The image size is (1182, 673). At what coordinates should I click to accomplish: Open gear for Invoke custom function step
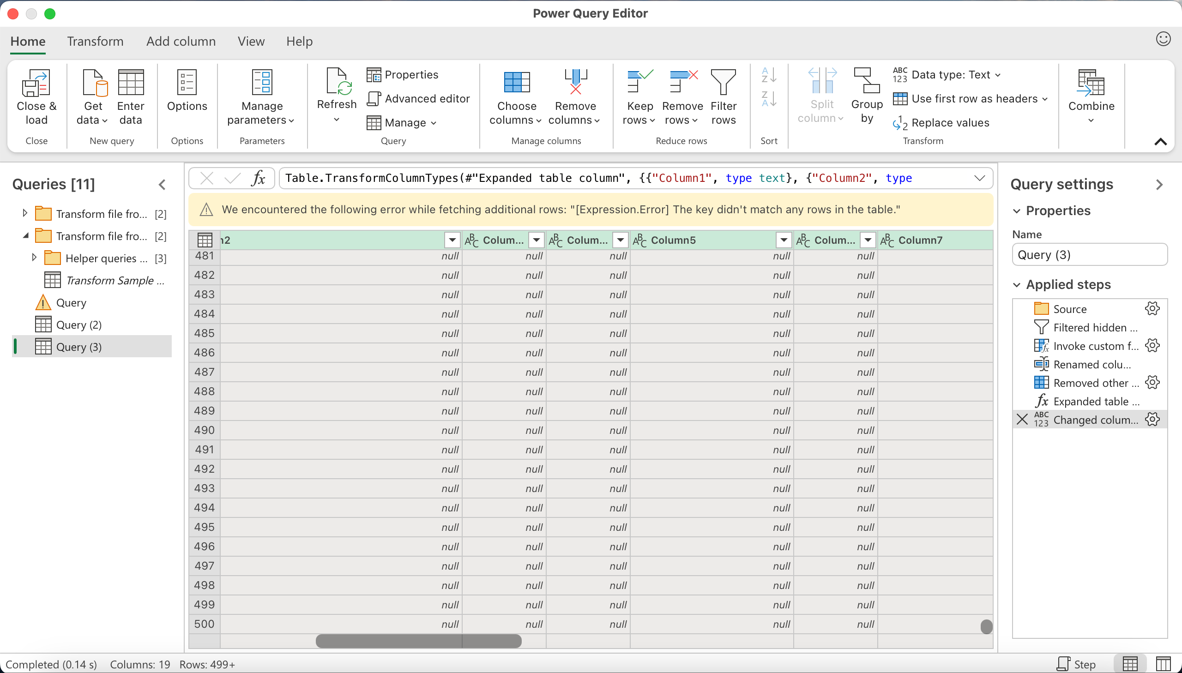pyautogui.click(x=1152, y=345)
